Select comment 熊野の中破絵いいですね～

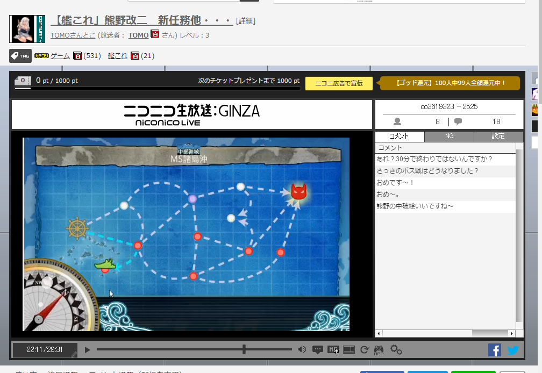click(x=445, y=206)
